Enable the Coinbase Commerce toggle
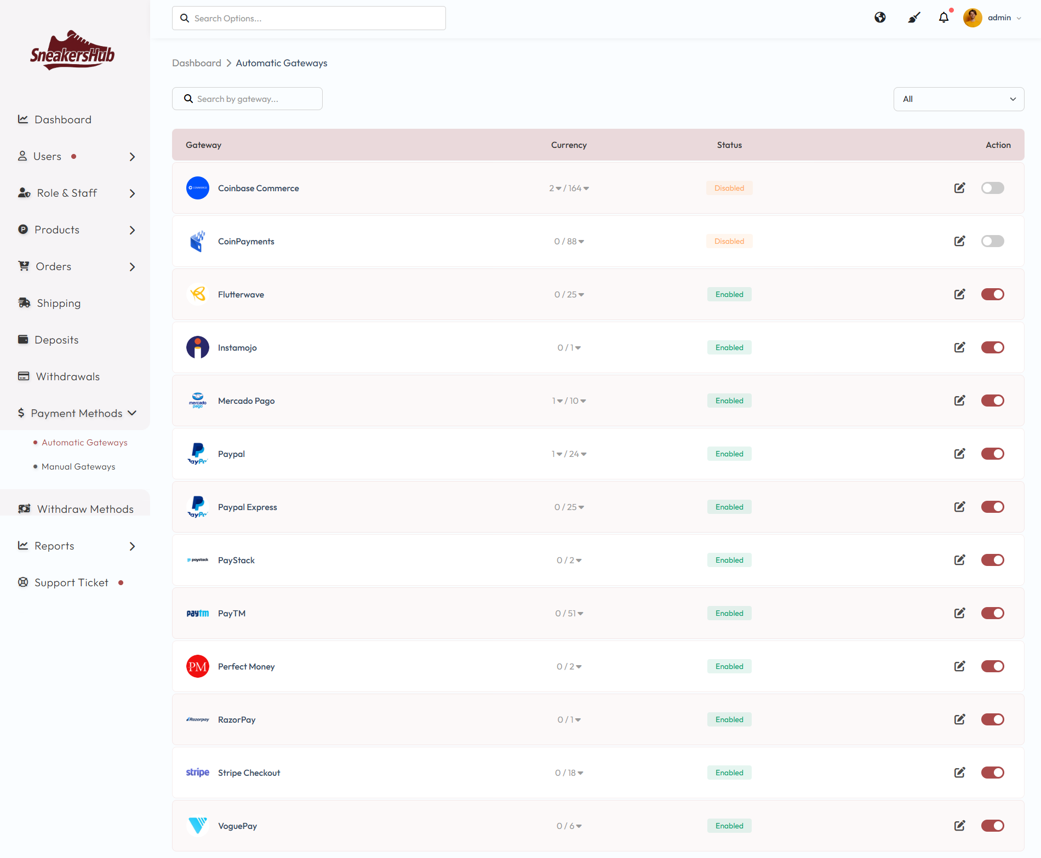The height and width of the screenshot is (858, 1041). (x=992, y=188)
